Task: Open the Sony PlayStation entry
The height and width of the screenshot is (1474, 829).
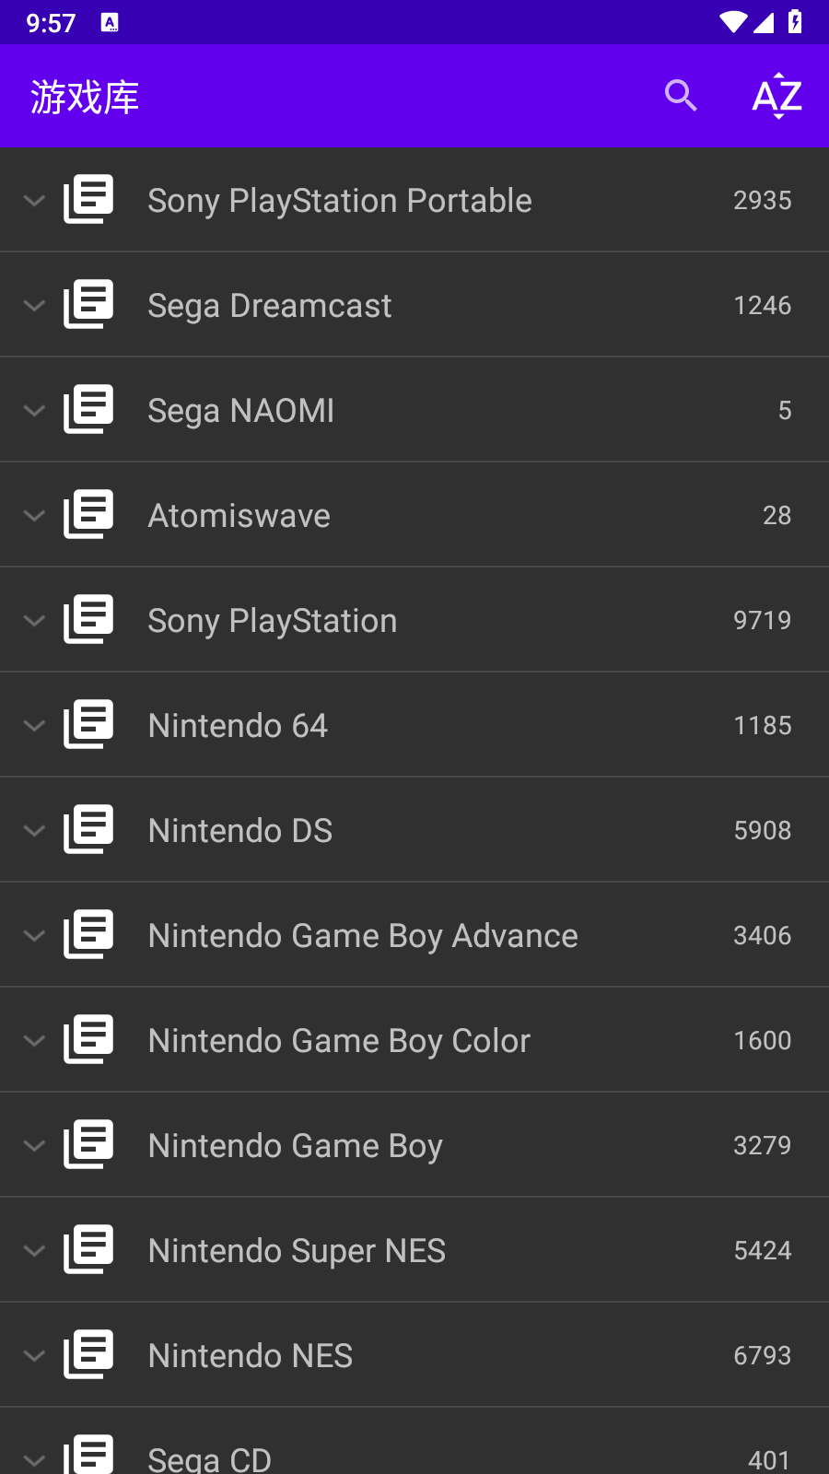Action: point(414,620)
